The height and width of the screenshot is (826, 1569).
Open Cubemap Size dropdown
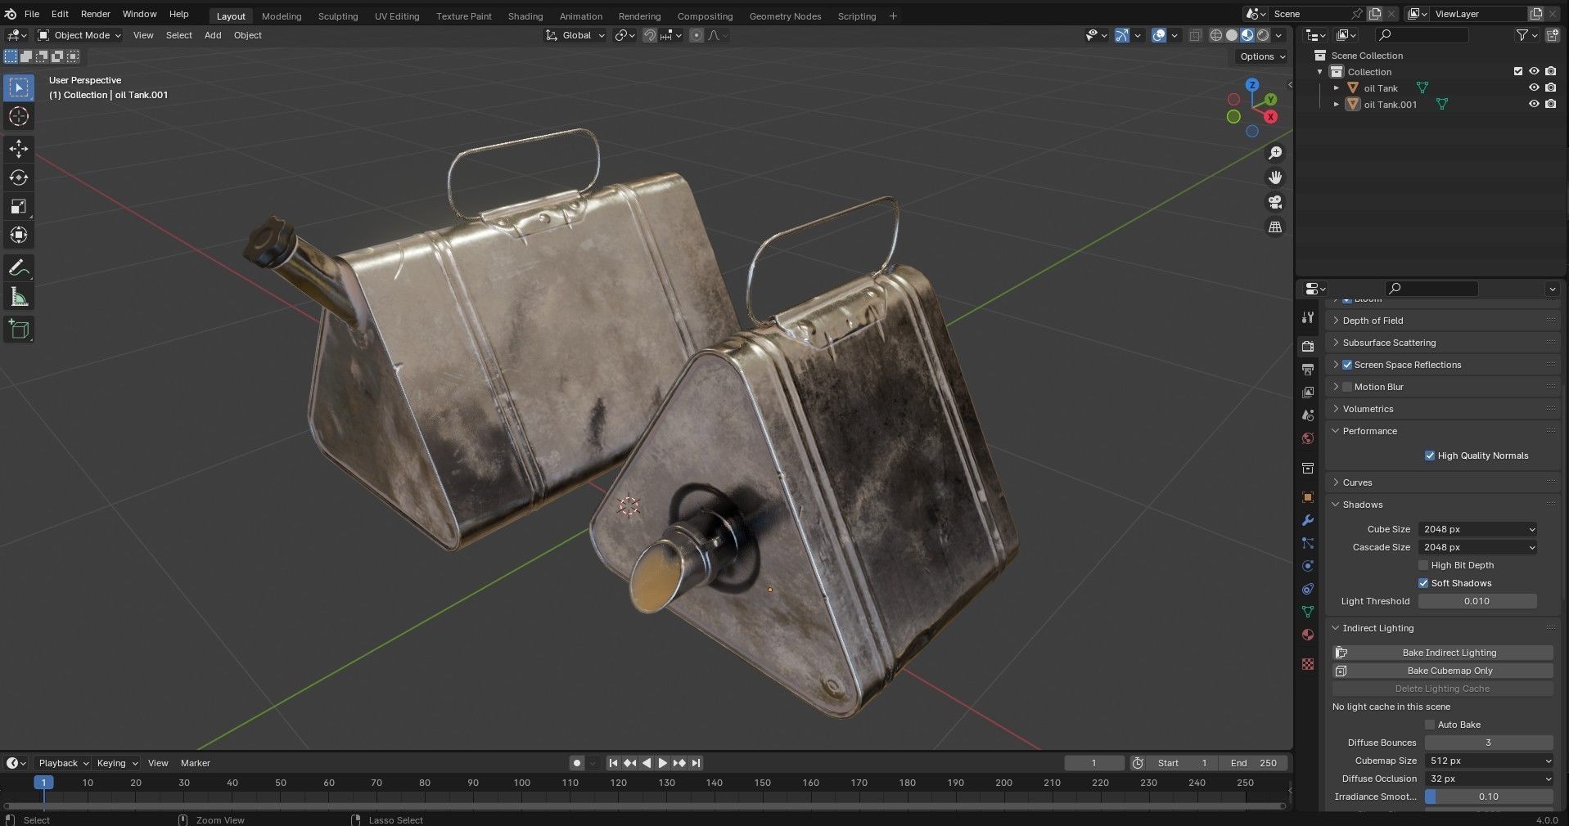tap(1488, 761)
